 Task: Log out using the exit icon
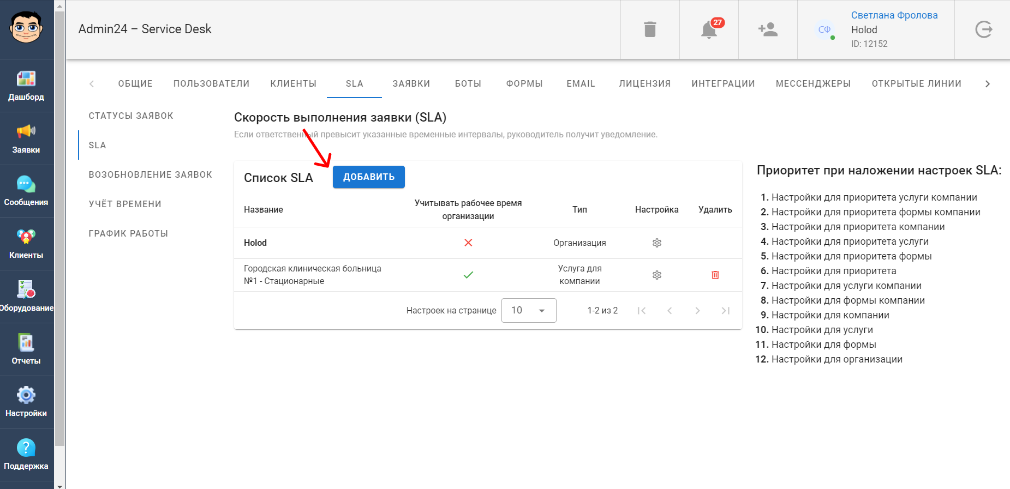983,29
